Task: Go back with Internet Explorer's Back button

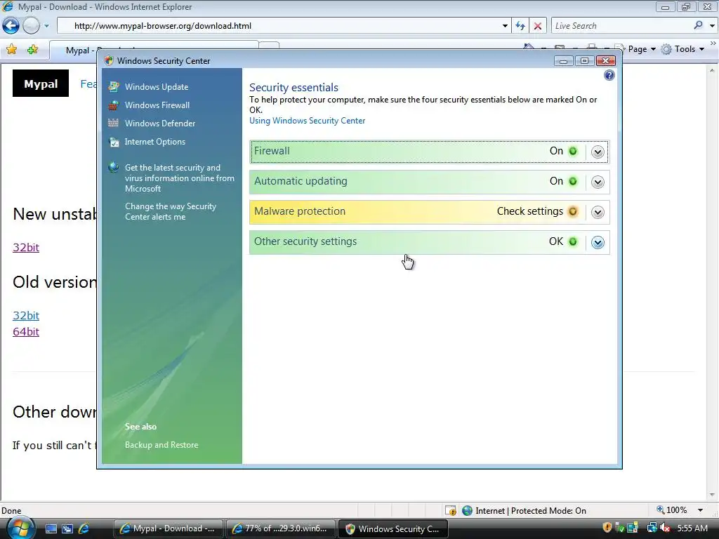Action: tap(11, 26)
